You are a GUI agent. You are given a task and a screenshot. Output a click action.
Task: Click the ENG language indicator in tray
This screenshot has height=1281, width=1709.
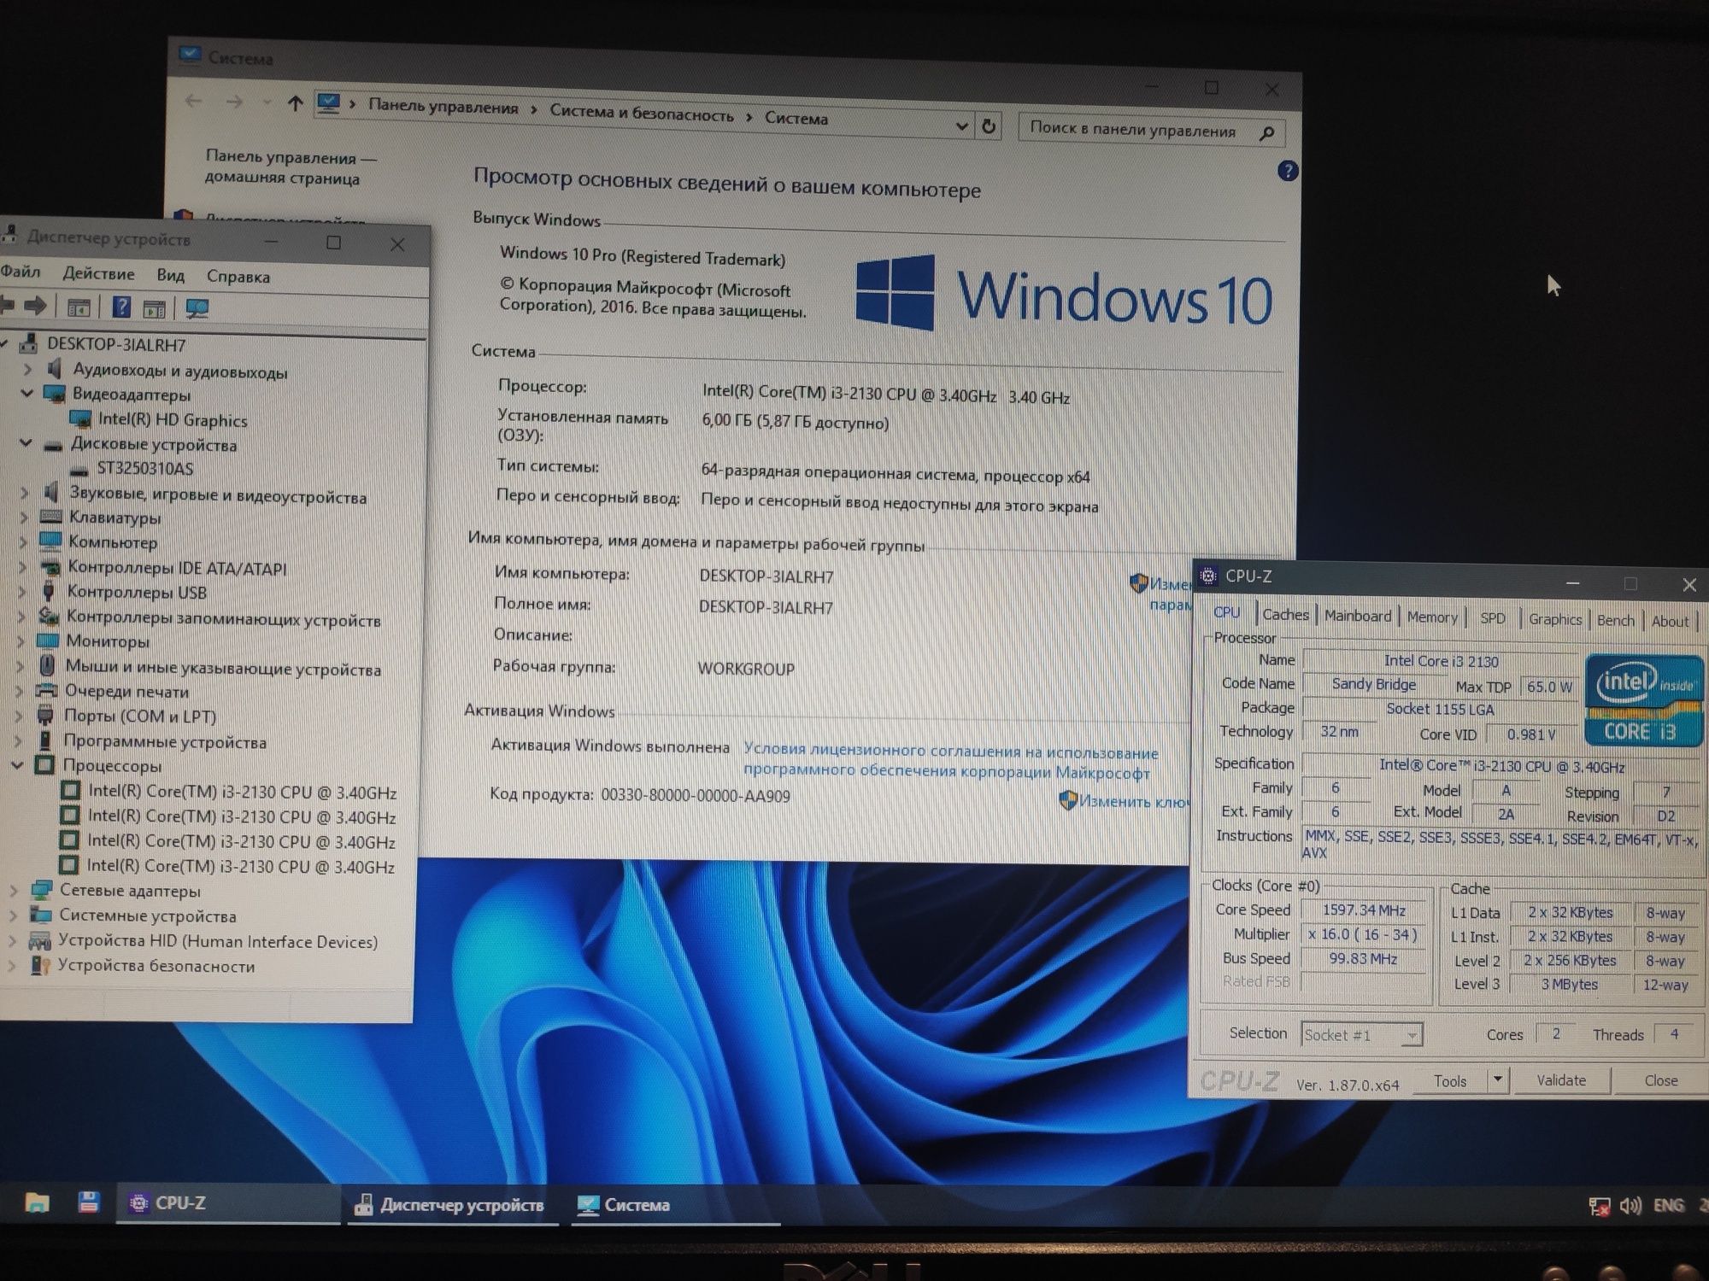coord(1669,1205)
